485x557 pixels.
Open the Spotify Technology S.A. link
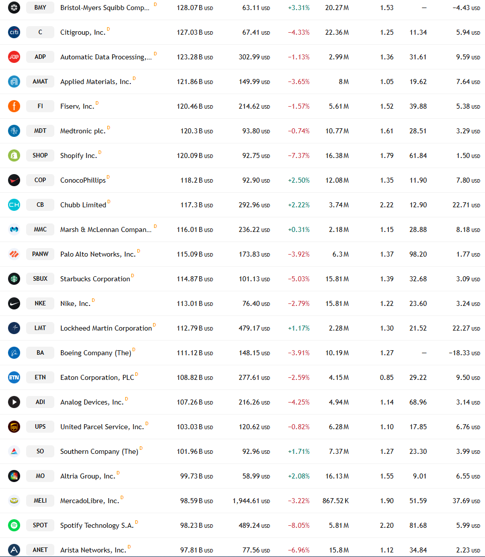coord(97,525)
